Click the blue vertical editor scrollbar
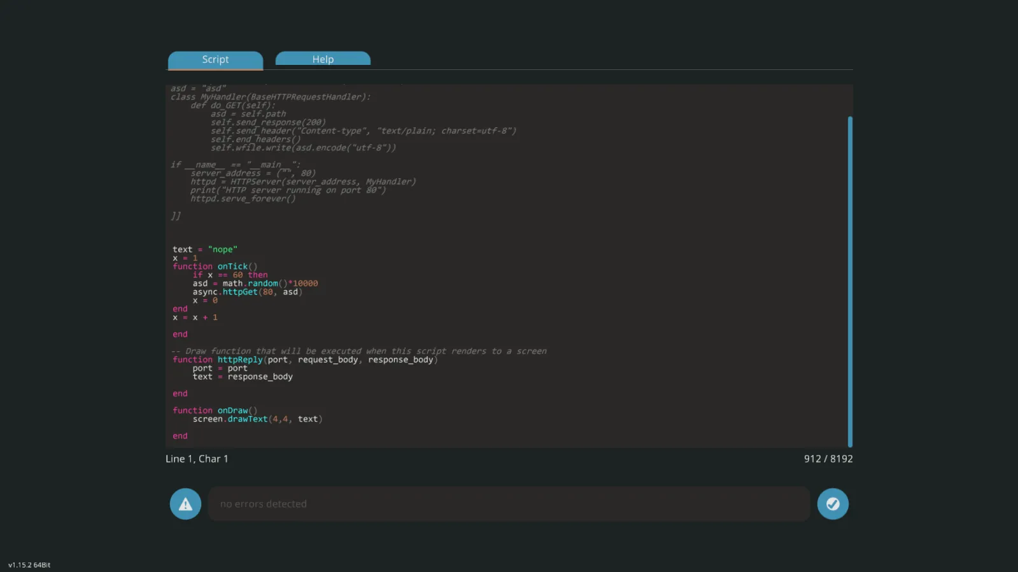 [849, 281]
